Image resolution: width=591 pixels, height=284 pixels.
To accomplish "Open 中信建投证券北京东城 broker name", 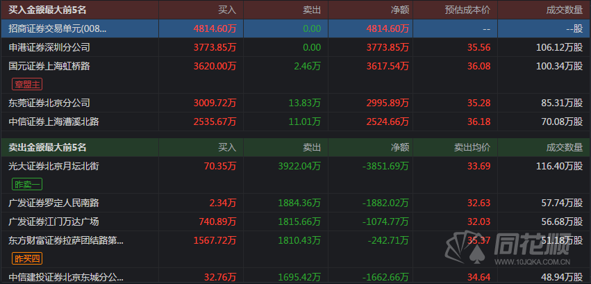I will pyautogui.click(x=66, y=278).
